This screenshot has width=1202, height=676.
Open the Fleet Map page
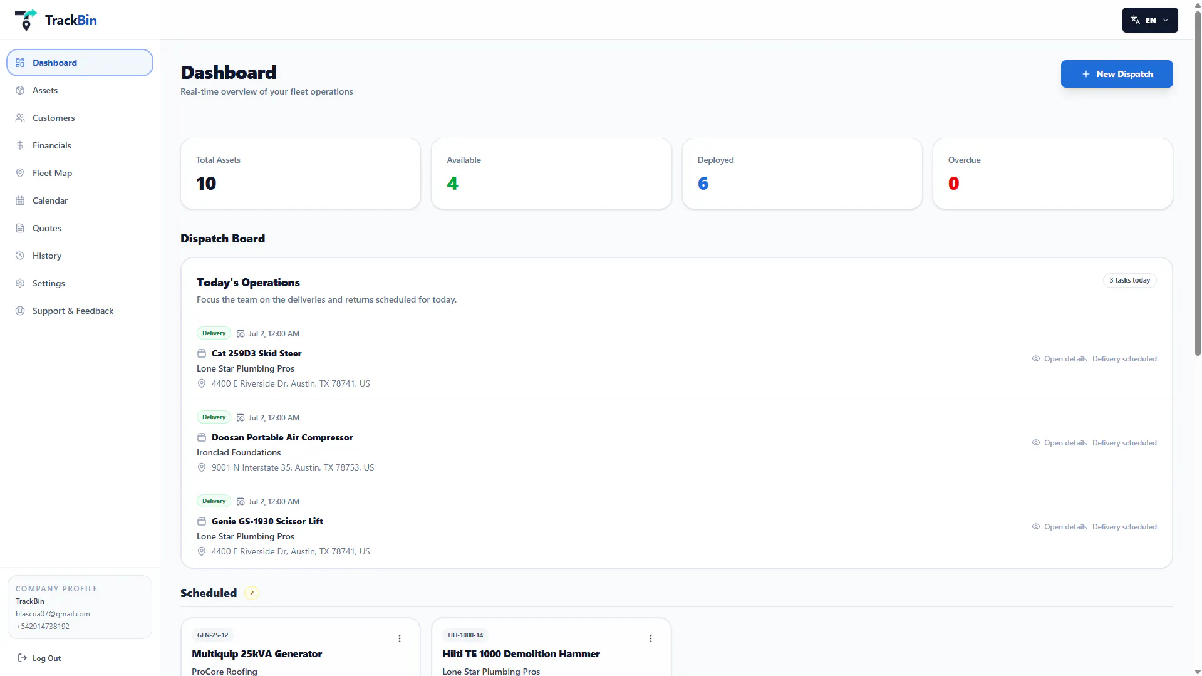(80, 173)
